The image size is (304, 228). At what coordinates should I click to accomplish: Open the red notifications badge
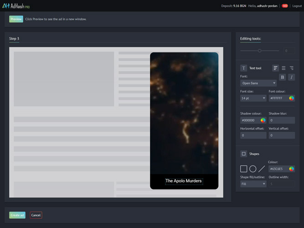(x=284, y=6)
